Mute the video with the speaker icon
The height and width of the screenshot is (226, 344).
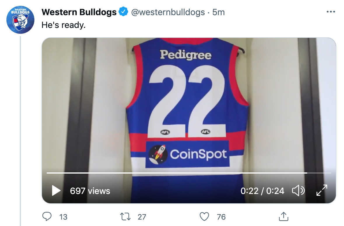click(x=298, y=190)
